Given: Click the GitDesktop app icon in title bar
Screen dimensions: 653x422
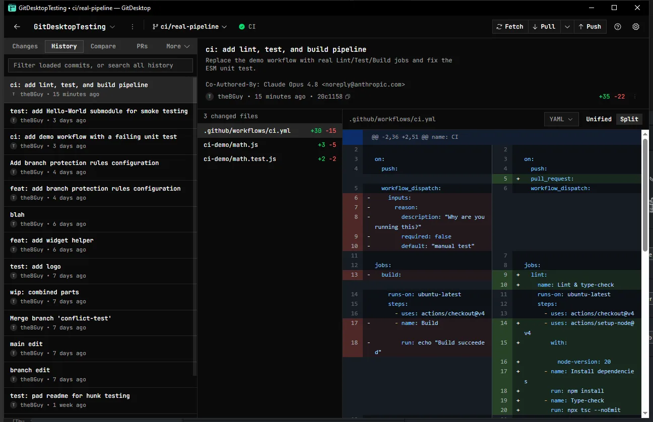Looking at the screenshot, I should 12,8.
